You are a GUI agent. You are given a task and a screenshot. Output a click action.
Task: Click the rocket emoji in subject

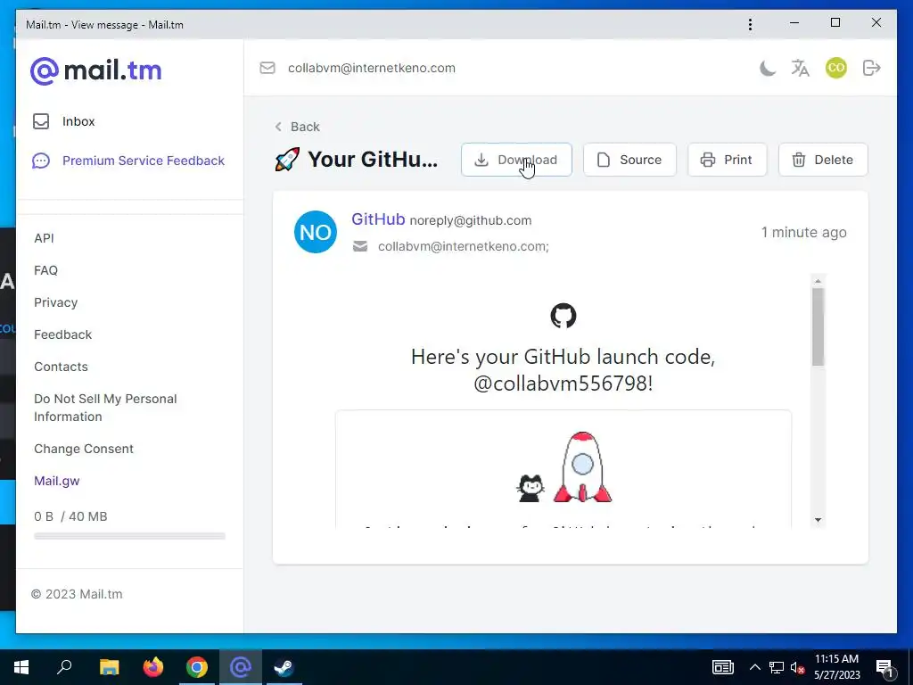click(287, 160)
